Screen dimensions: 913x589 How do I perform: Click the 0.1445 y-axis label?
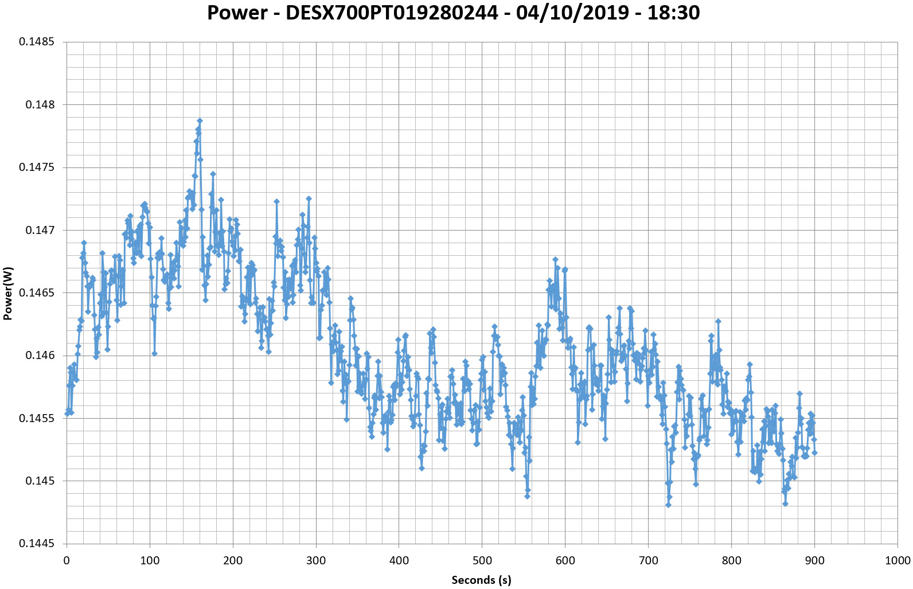(37, 544)
